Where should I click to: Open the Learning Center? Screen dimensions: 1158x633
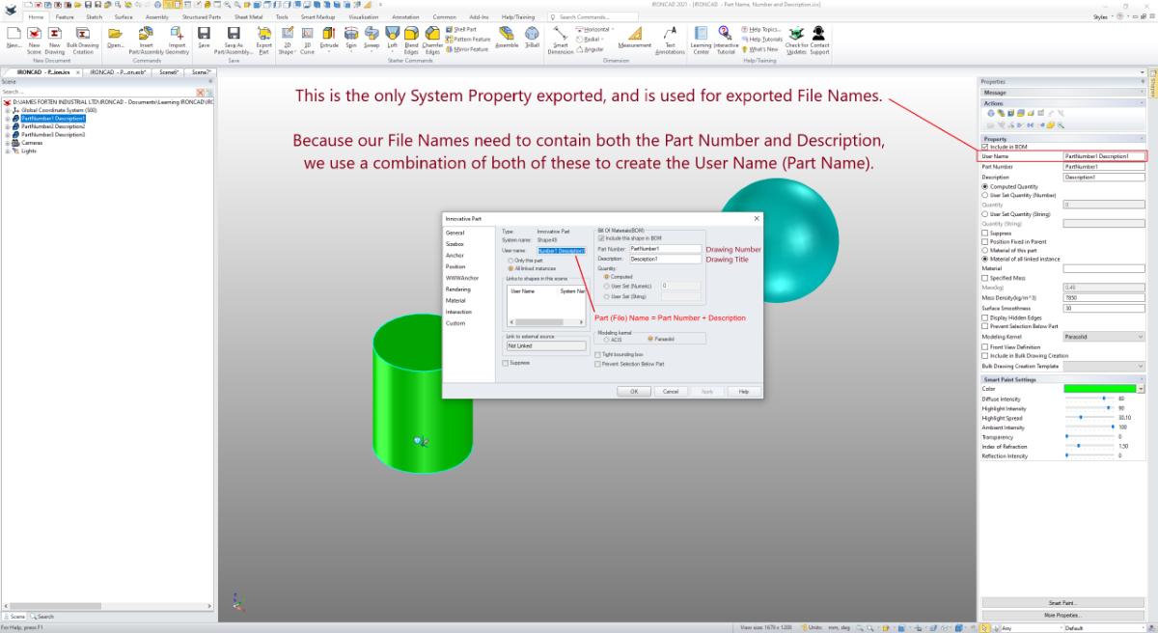click(702, 33)
